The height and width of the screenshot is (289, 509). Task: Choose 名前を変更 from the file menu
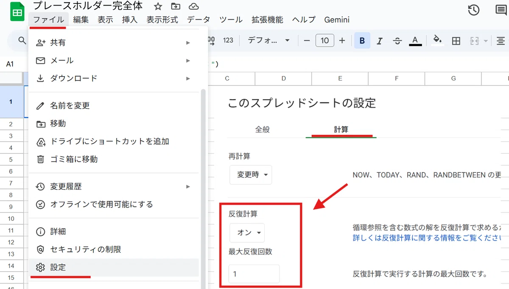click(114, 106)
